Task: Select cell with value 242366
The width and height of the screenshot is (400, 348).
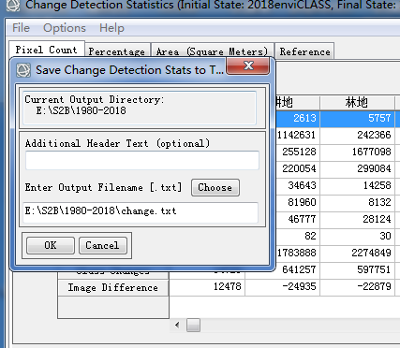Action: [357, 135]
